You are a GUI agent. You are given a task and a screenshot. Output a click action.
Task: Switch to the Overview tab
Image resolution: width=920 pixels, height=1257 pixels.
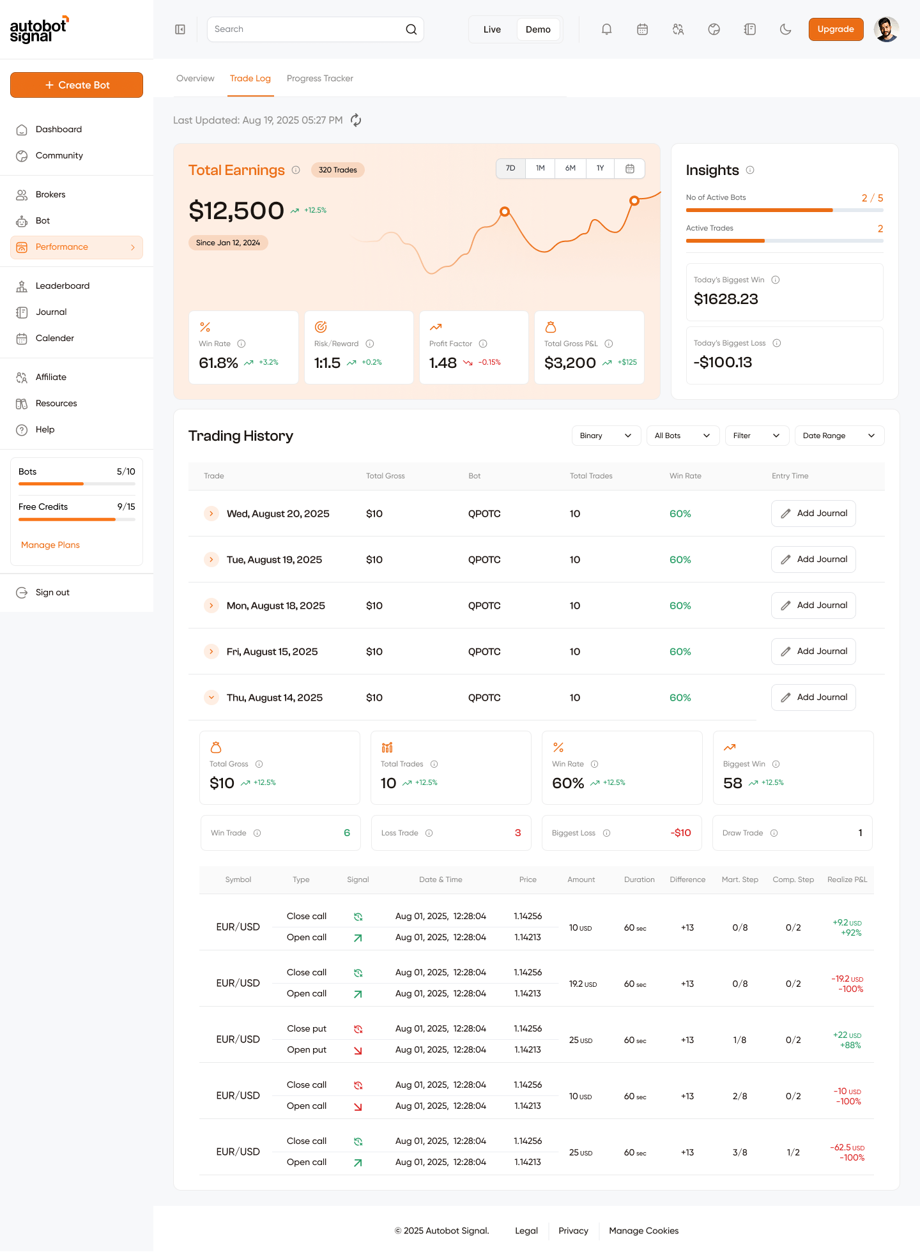pyautogui.click(x=195, y=79)
